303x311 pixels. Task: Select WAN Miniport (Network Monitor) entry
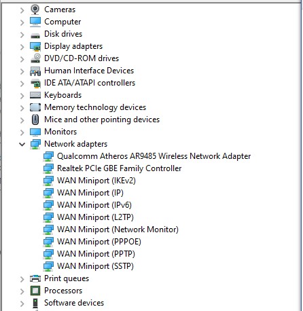(x=118, y=230)
